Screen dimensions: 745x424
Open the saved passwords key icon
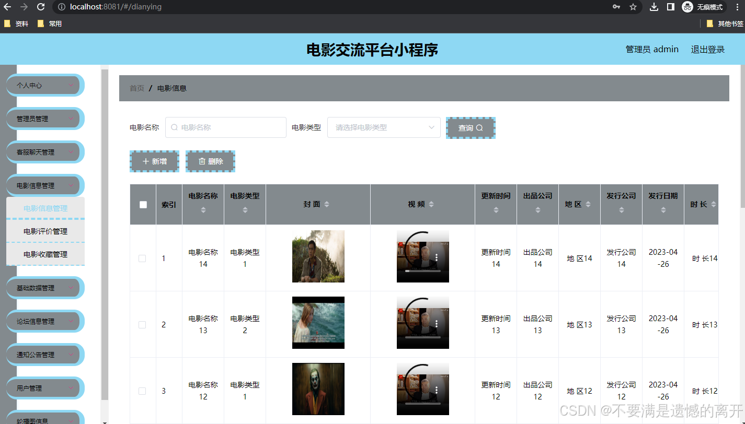[x=616, y=7]
